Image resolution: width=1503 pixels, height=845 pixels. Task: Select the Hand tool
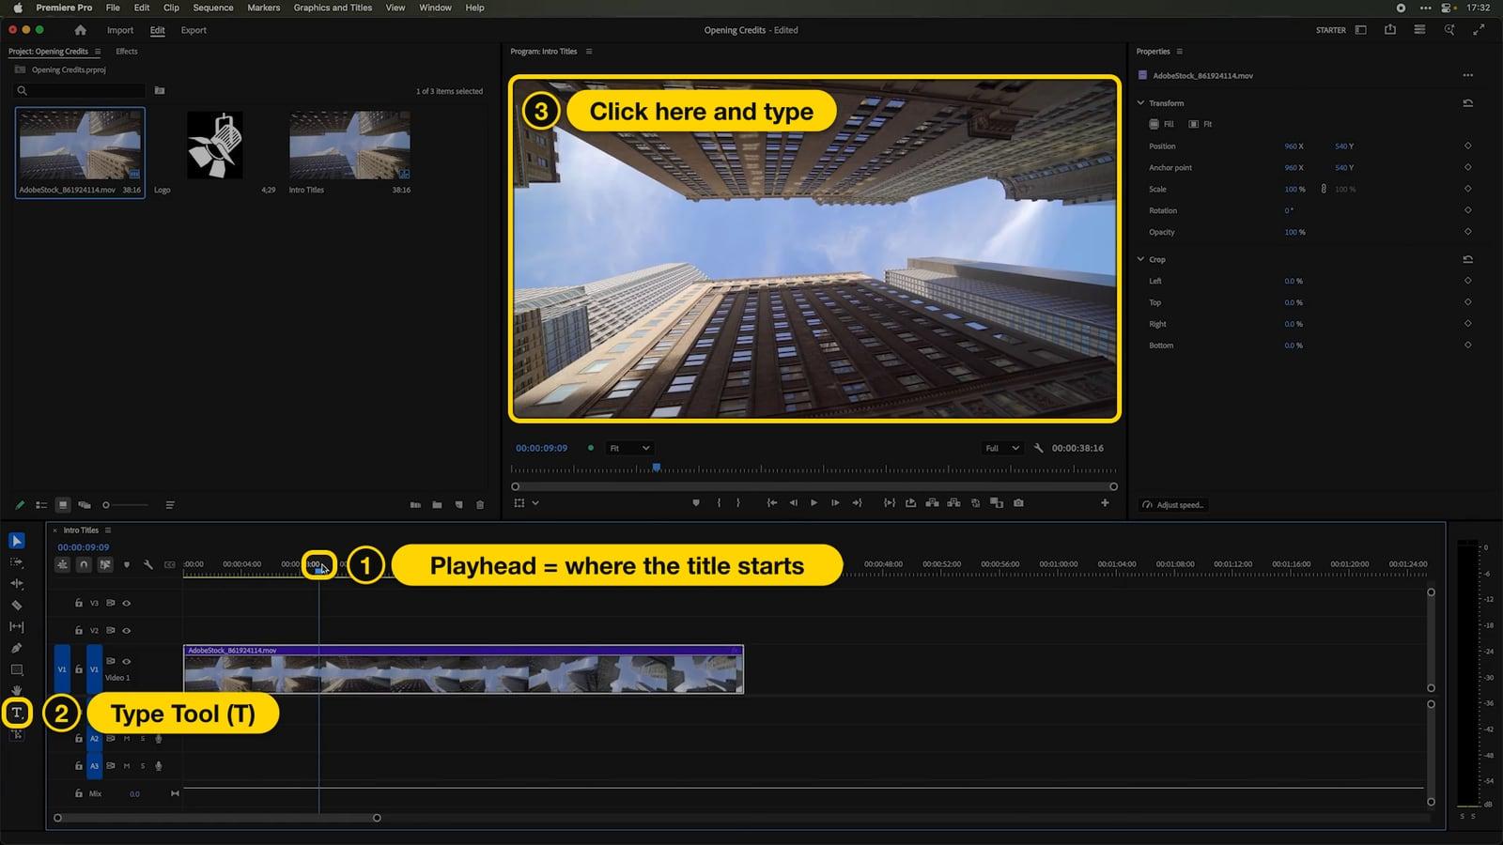pyautogui.click(x=17, y=691)
